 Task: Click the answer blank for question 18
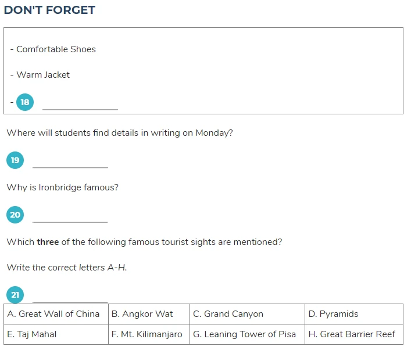point(80,104)
